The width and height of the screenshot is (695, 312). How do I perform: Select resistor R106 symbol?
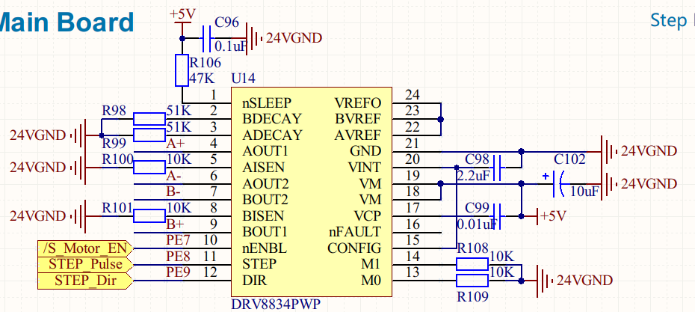click(x=182, y=70)
